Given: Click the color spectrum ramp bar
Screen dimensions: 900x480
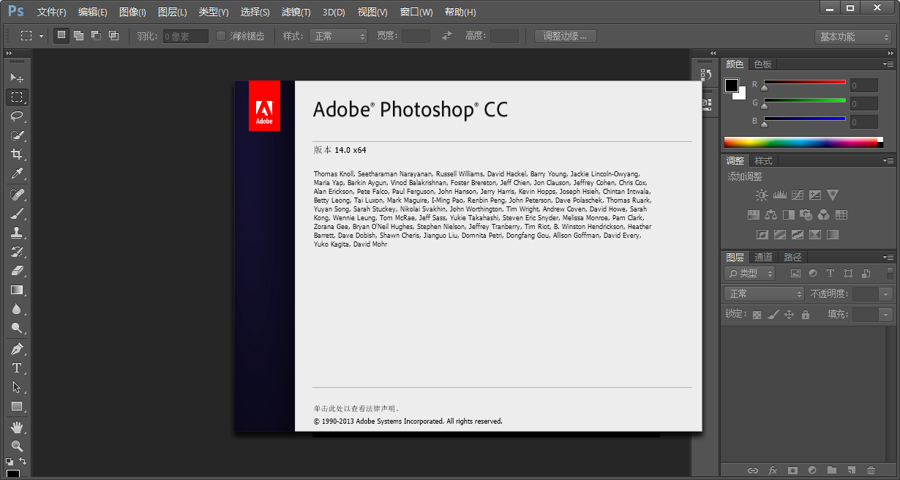Looking at the screenshot, I should tap(800, 142).
